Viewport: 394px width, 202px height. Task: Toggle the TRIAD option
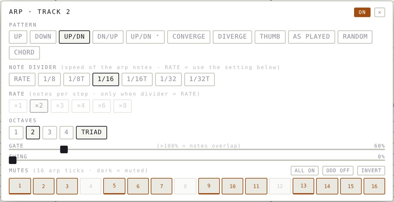(x=91, y=132)
